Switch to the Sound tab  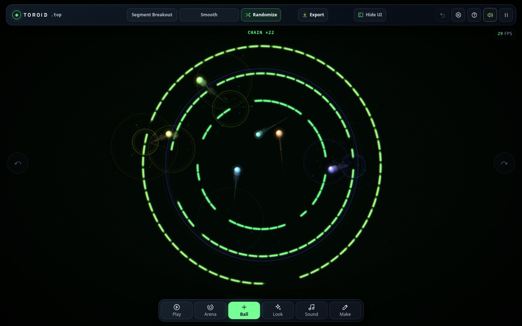click(311, 310)
